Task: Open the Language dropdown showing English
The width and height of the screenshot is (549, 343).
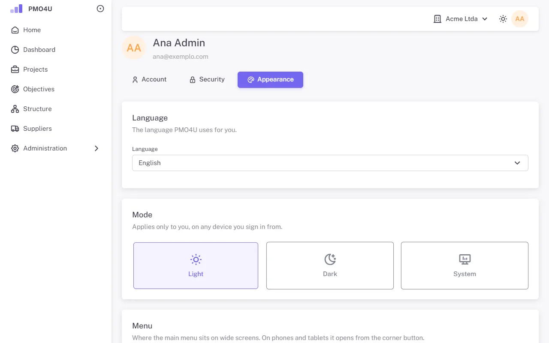Action: [330, 163]
